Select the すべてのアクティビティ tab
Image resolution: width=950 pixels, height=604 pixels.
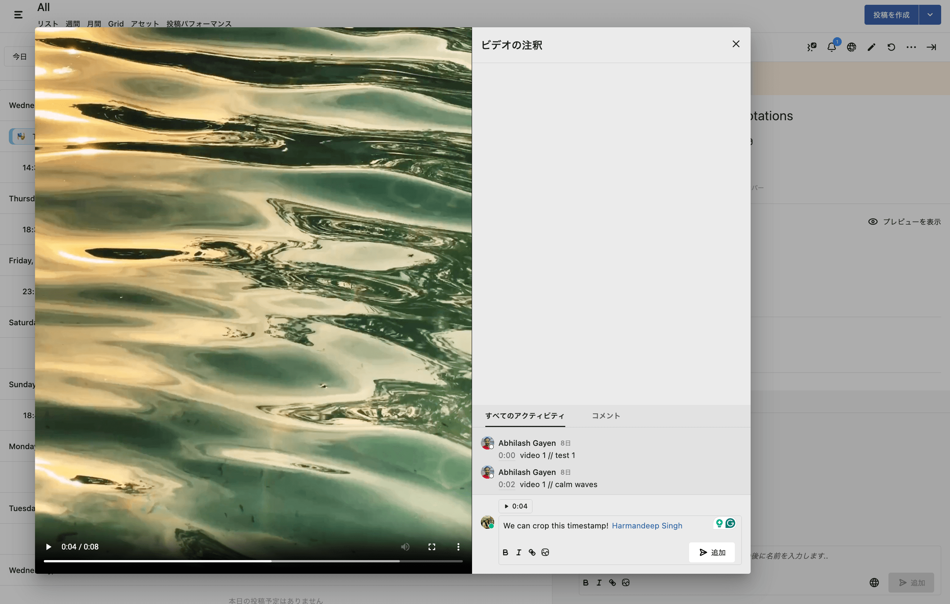(525, 416)
